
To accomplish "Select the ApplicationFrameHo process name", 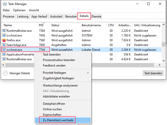I will point(20,54).
